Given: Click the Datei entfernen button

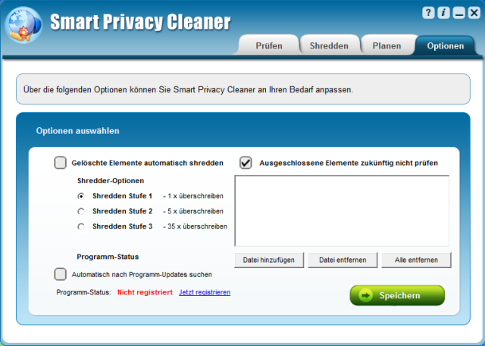Looking at the screenshot, I should pyautogui.click(x=343, y=260).
